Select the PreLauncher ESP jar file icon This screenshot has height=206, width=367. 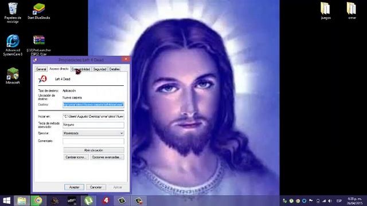coord(38,46)
